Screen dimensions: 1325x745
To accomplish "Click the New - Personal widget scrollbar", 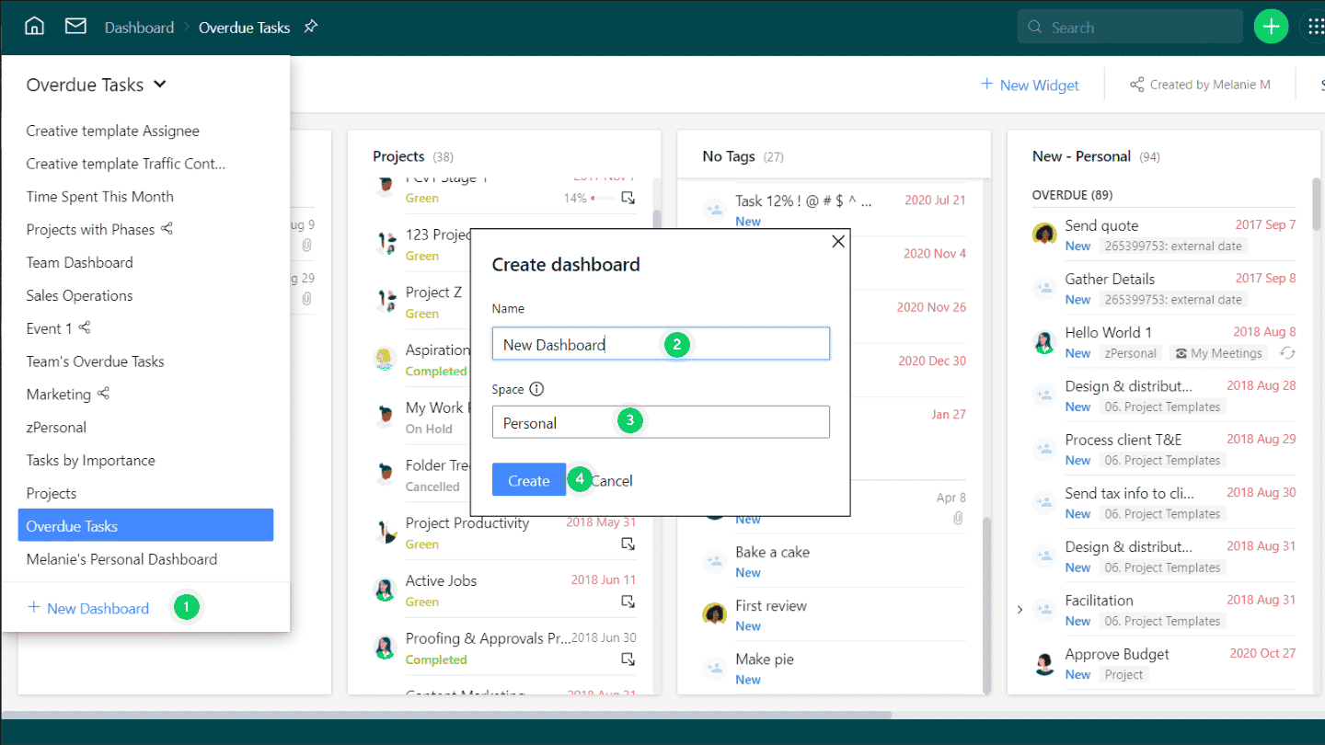I will [x=1317, y=202].
